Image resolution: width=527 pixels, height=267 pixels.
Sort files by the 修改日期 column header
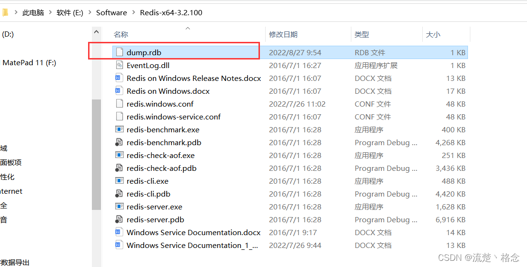(283, 34)
